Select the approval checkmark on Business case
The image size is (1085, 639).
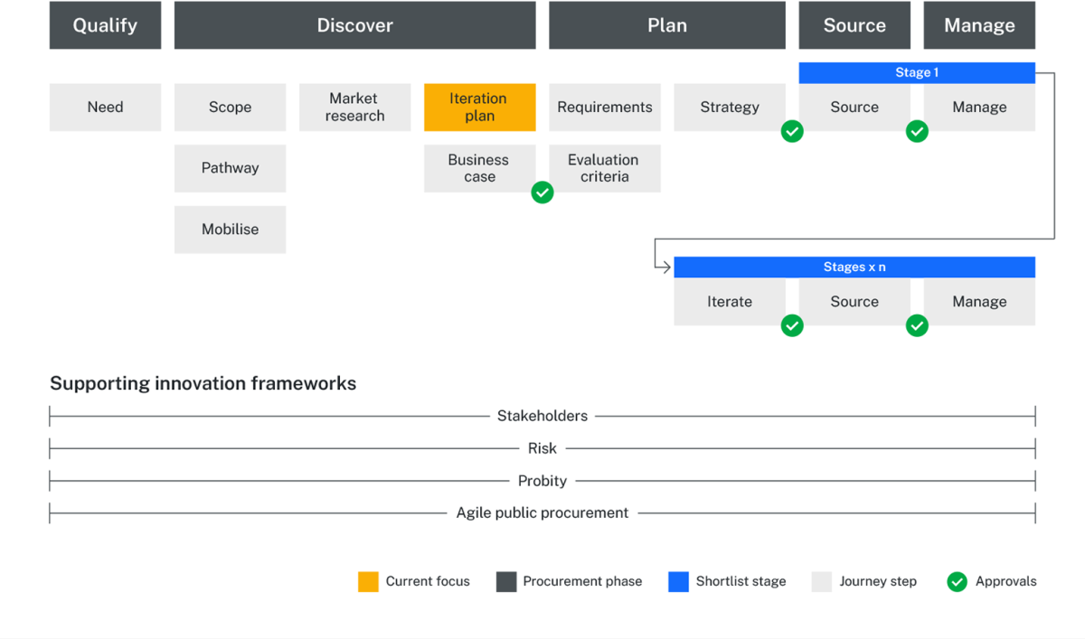pyautogui.click(x=542, y=193)
